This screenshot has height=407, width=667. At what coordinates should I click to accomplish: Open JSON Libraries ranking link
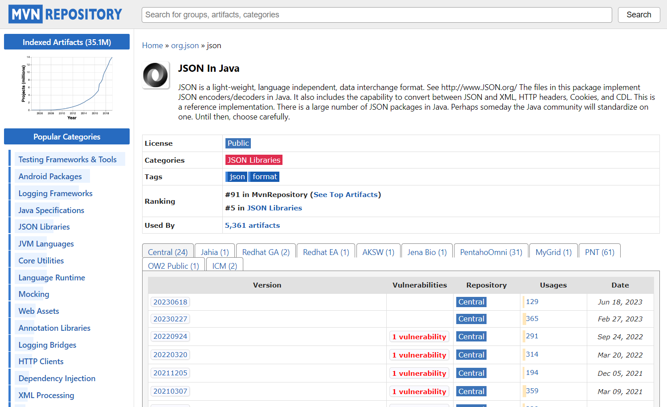click(274, 208)
